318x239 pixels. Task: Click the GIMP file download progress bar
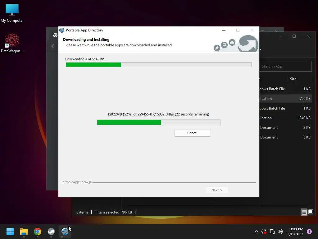158,122
